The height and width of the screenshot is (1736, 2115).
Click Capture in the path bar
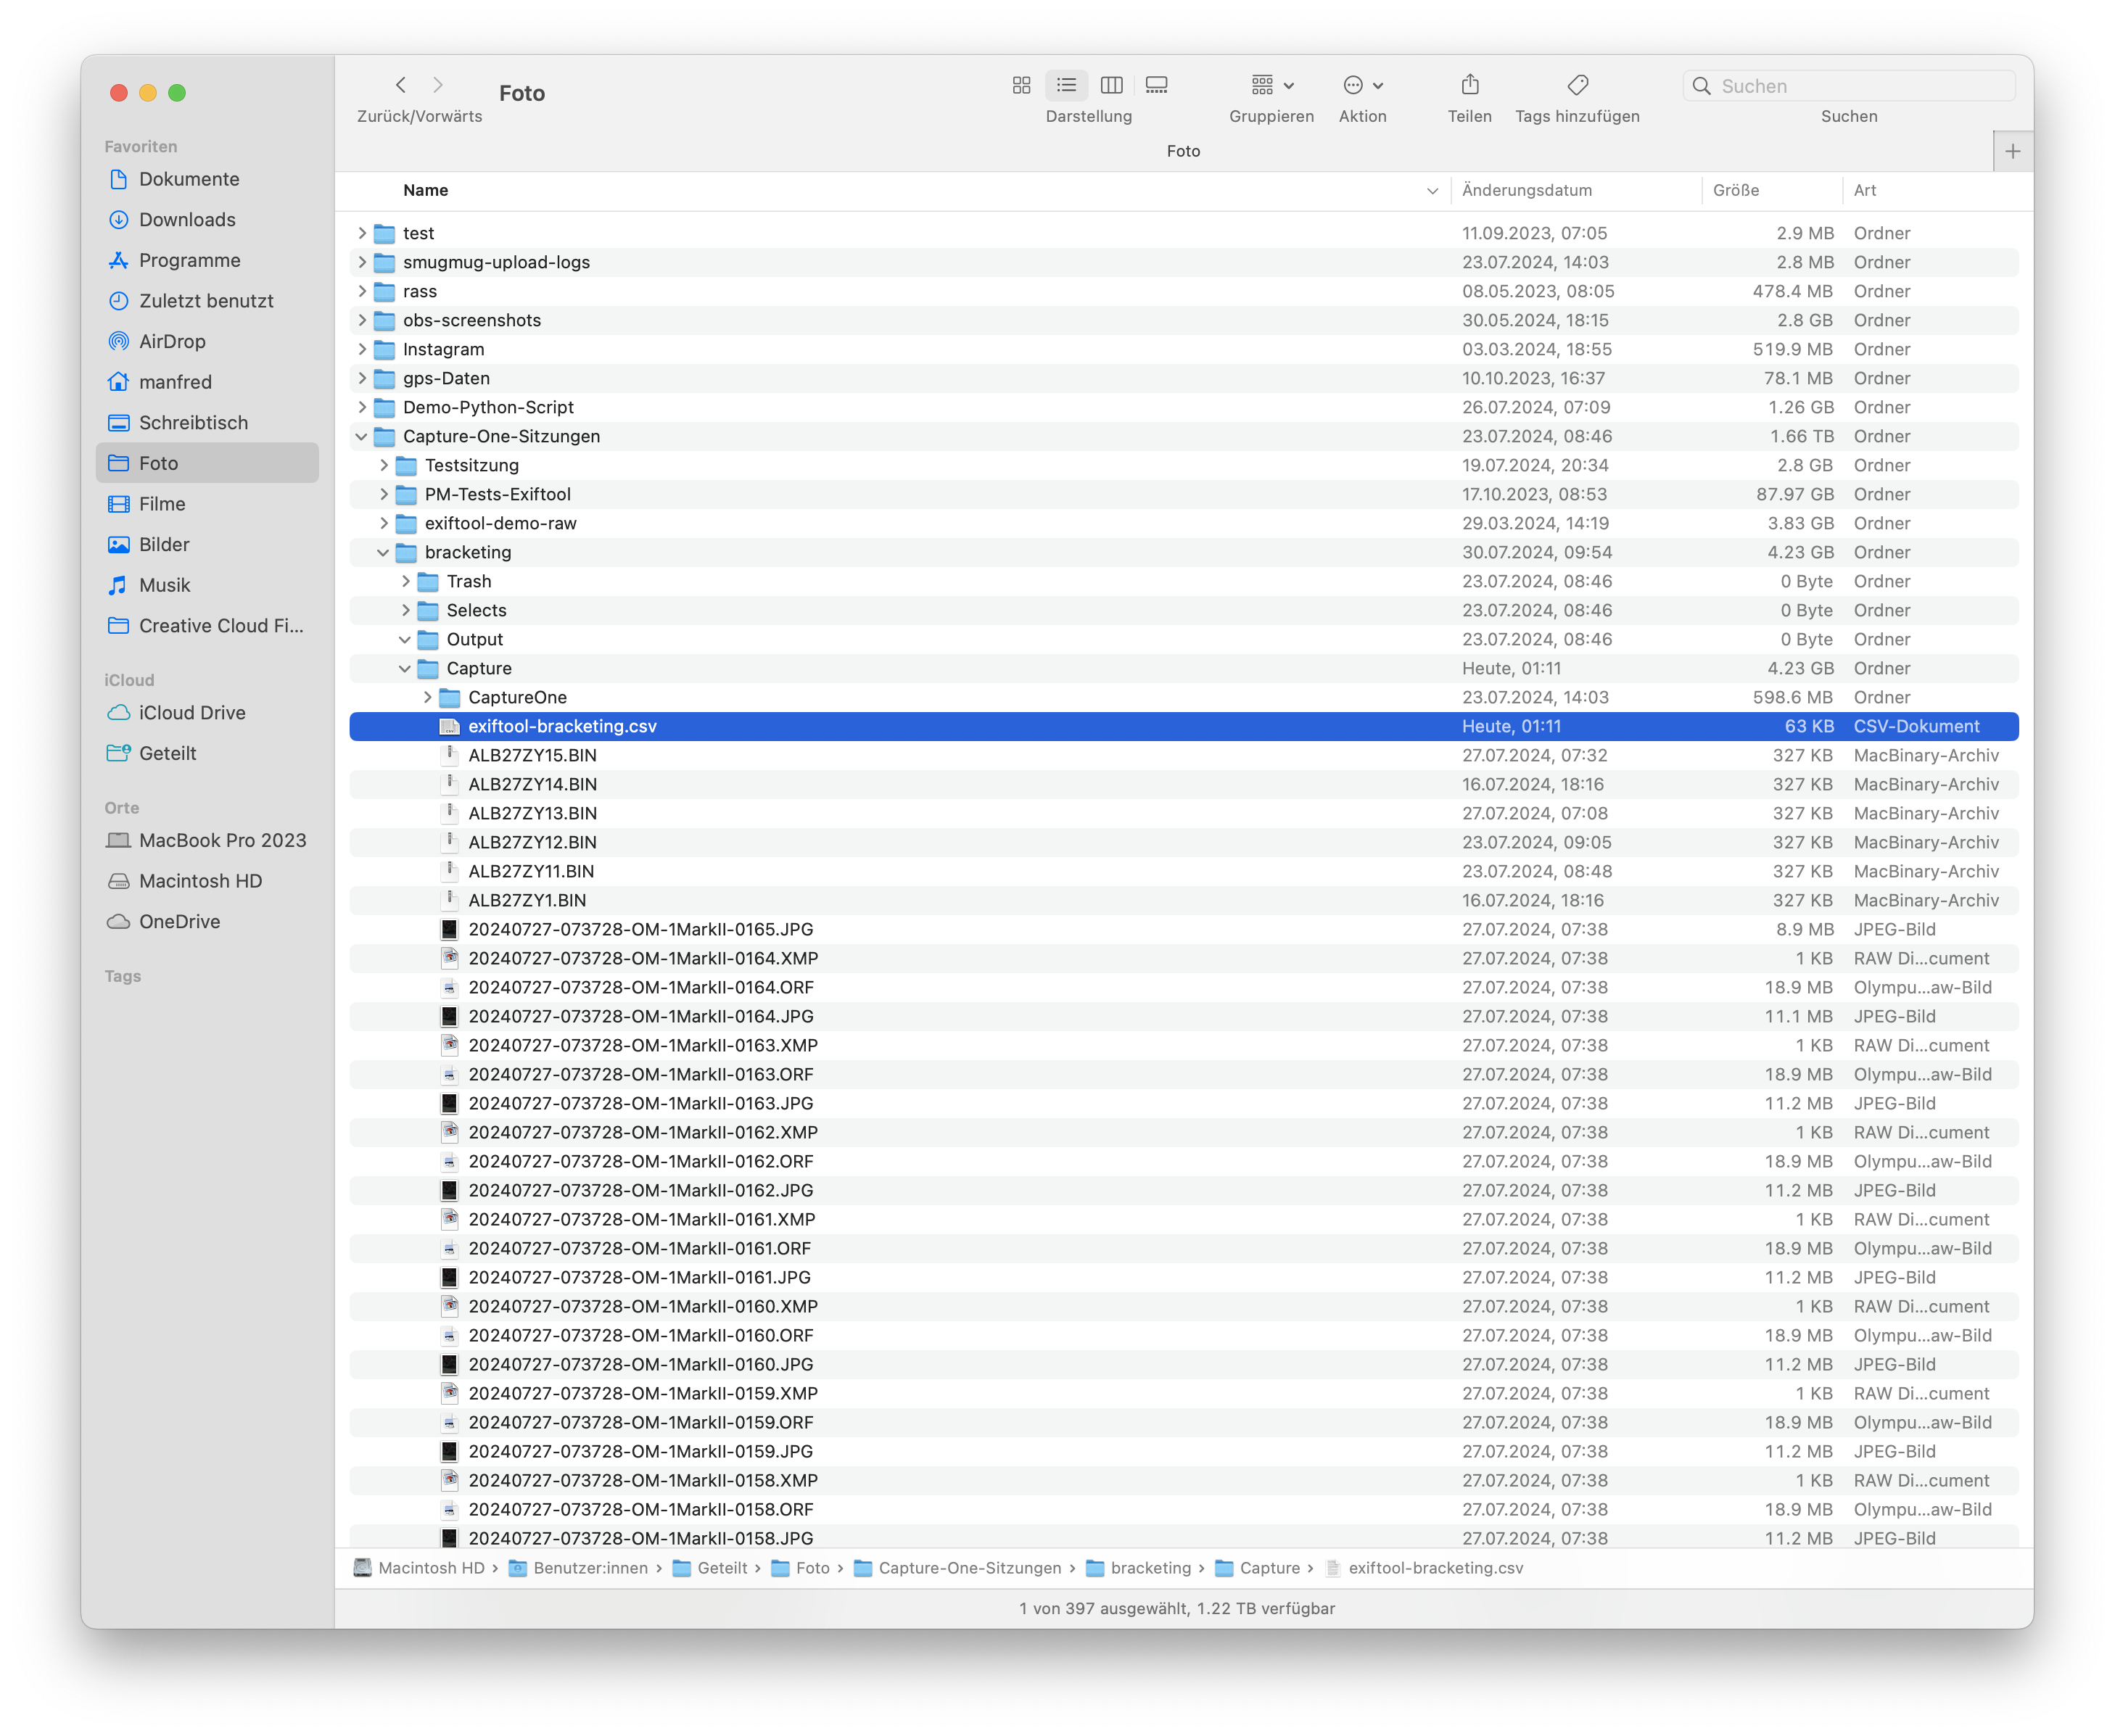coord(1269,1568)
